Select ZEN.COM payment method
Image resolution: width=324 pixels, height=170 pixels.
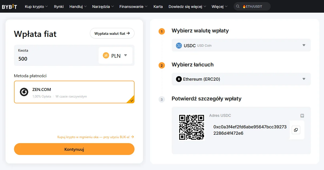coord(74,92)
